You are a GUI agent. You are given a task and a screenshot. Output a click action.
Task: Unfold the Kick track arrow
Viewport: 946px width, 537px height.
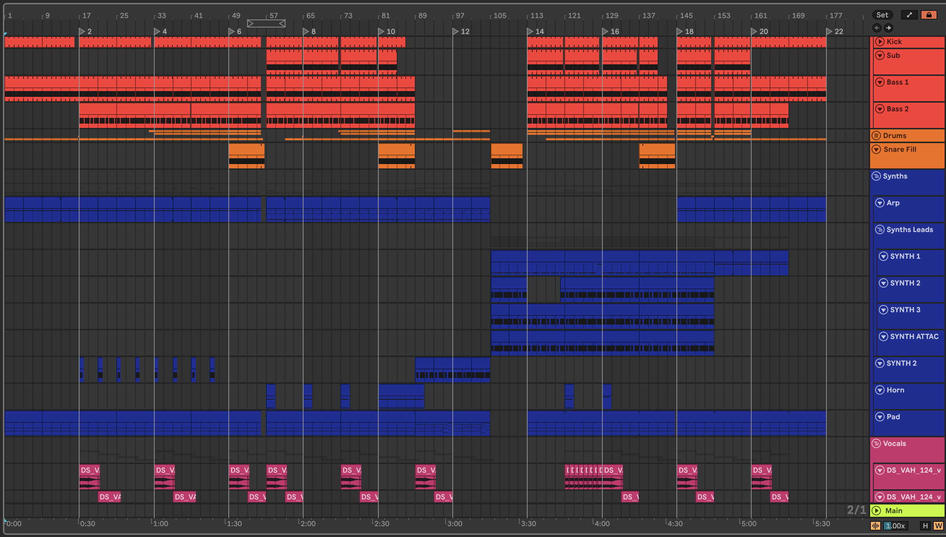click(880, 41)
